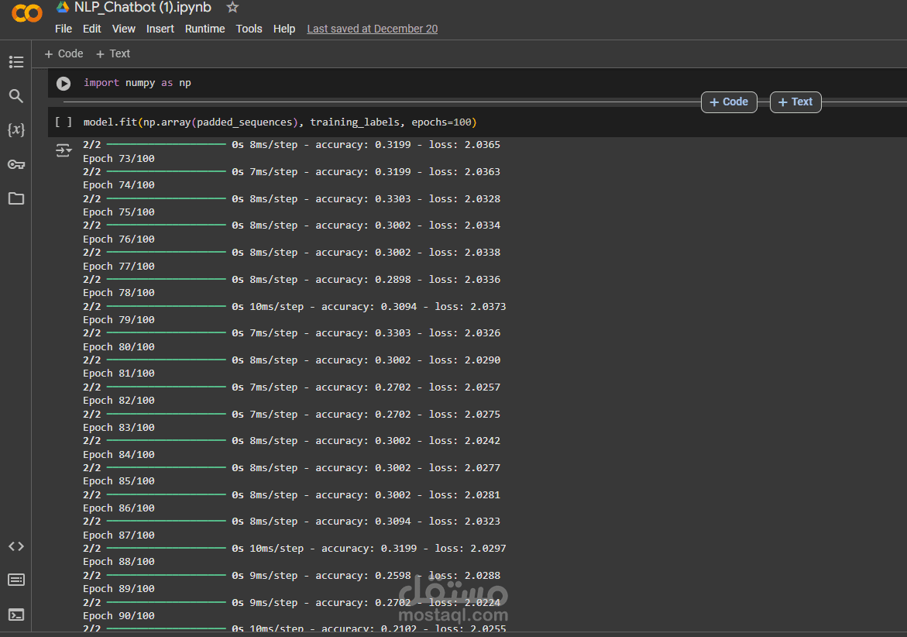This screenshot has width=907, height=637.
Task: Click the Epoch 73/100 output line
Action: click(119, 159)
